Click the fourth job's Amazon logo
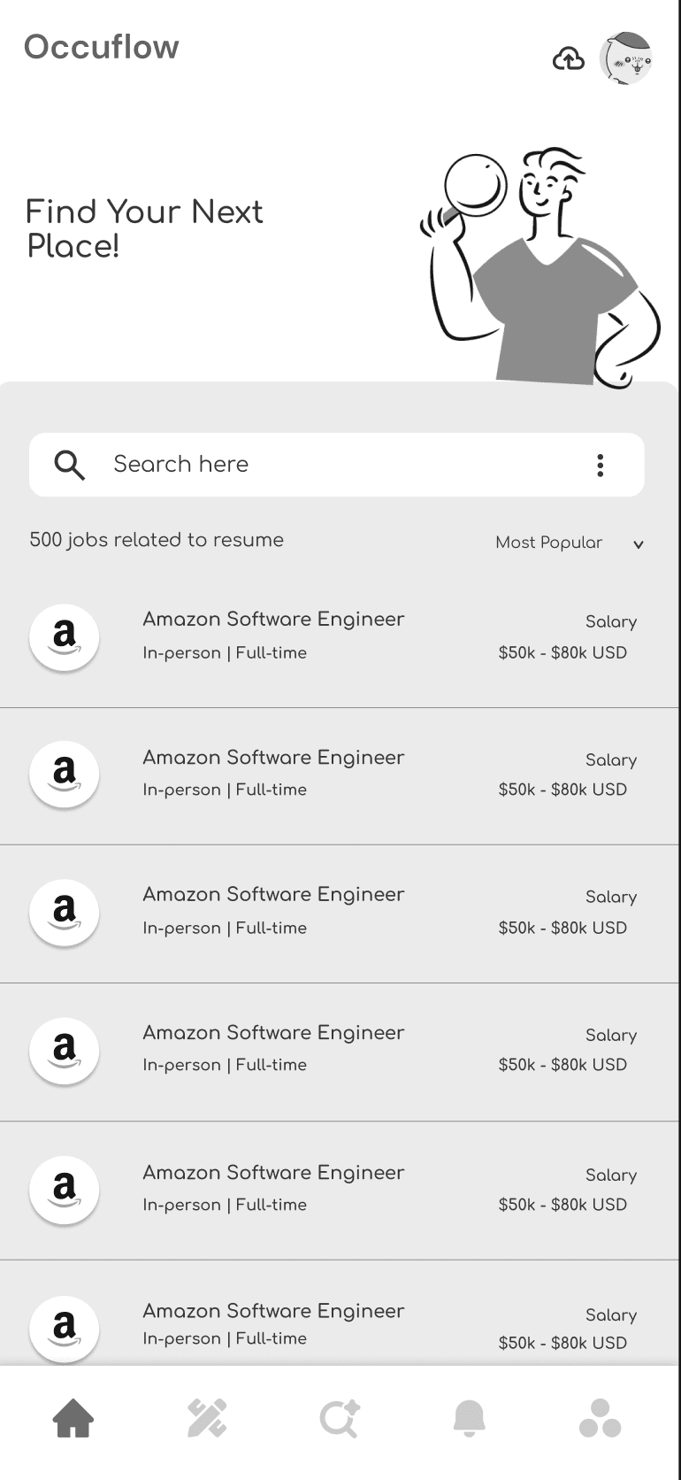 click(x=65, y=1051)
